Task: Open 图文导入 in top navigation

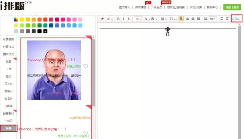Action: [125, 7]
